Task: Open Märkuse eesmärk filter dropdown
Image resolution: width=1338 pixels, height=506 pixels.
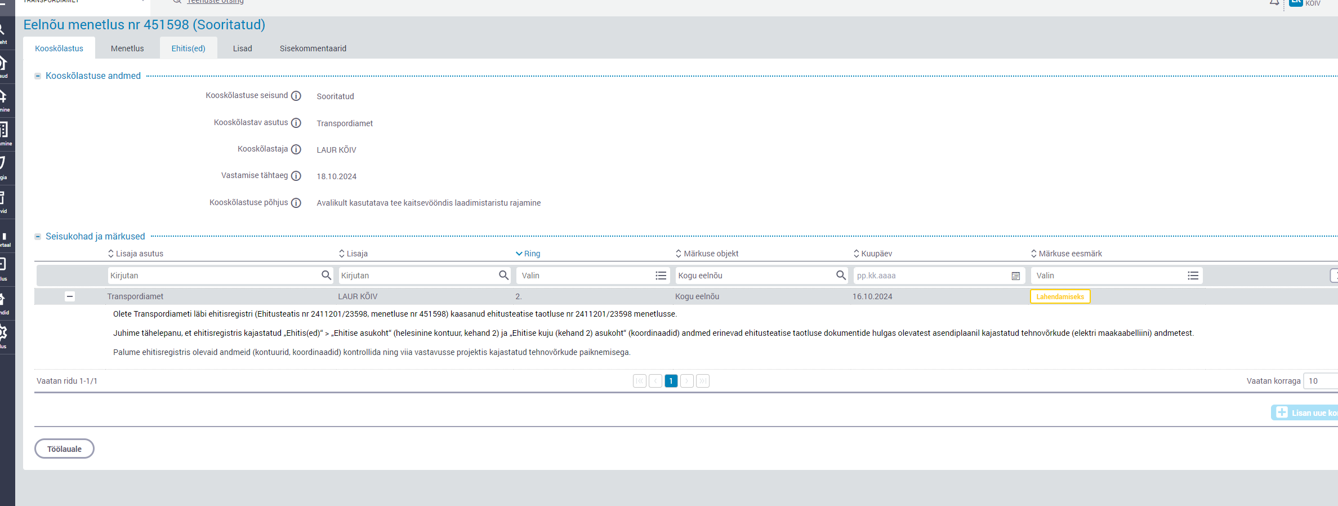Action: [x=1193, y=276]
